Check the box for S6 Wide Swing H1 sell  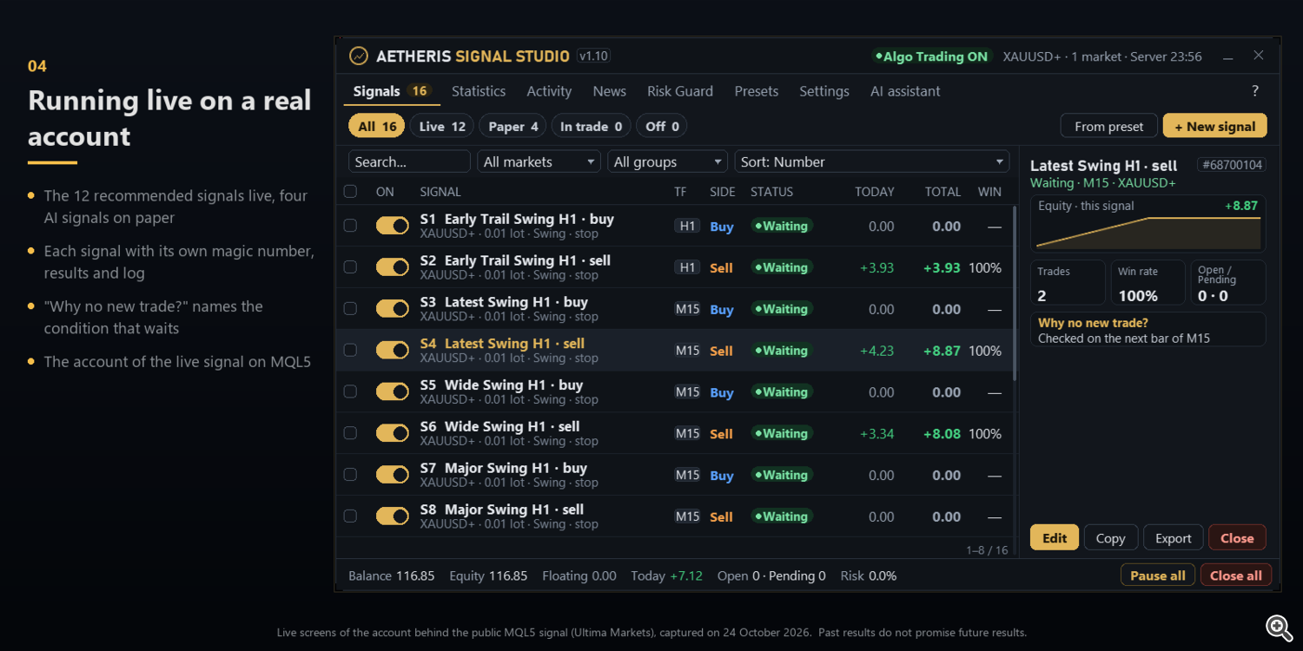351,433
